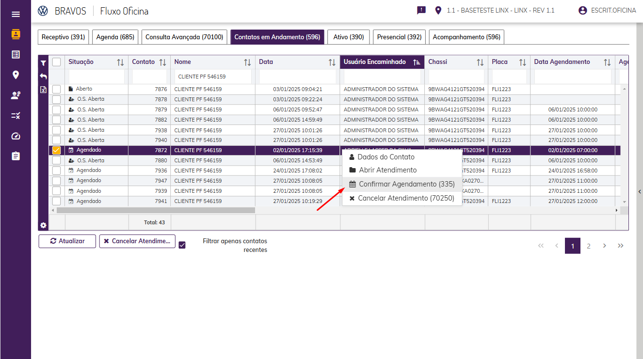Check the row for contact 7938
The height and width of the screenshot is (359, 643).
57,130
